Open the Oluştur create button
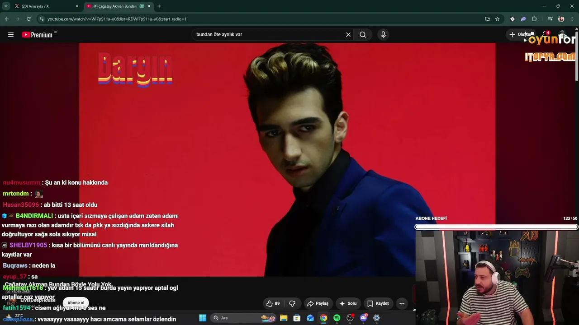This screenshot has width=579, height=325. pos(522,35)
